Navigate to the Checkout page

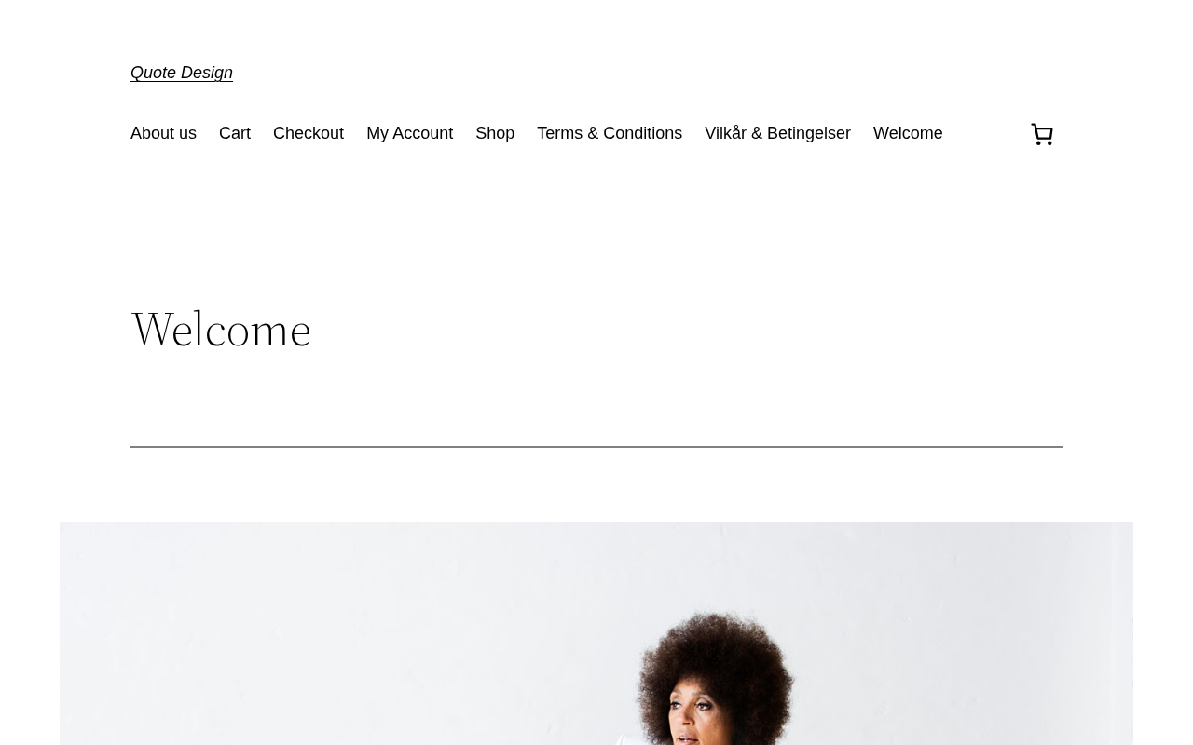(309, 133)
